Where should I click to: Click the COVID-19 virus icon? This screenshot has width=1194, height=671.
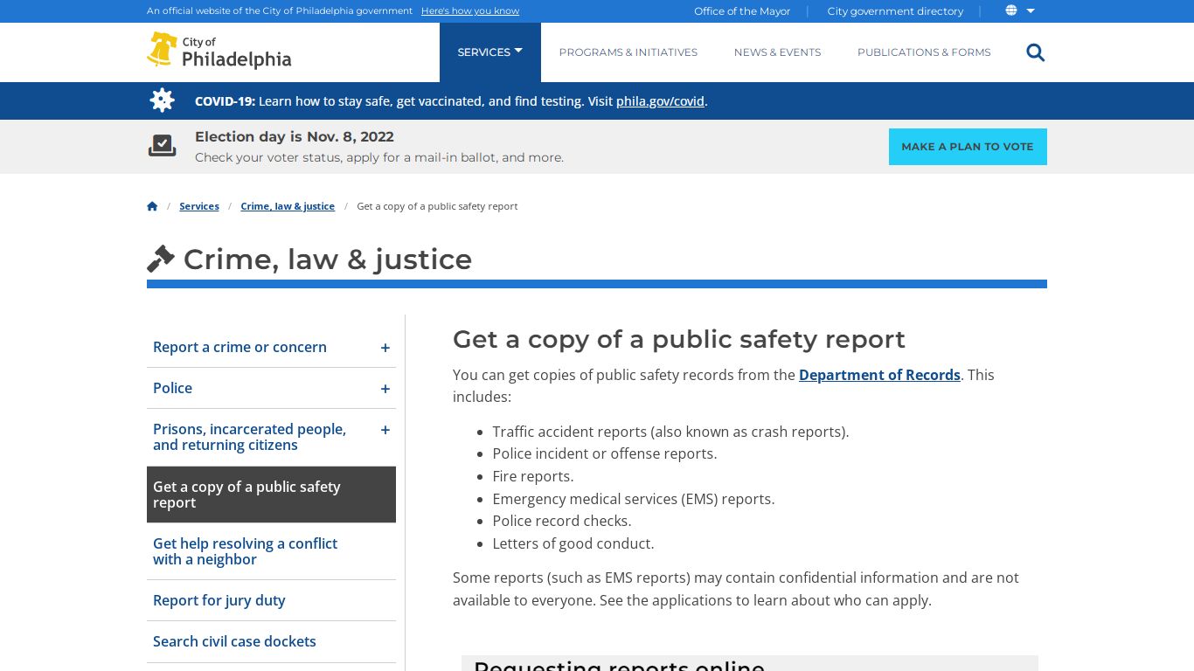[162, 100]
